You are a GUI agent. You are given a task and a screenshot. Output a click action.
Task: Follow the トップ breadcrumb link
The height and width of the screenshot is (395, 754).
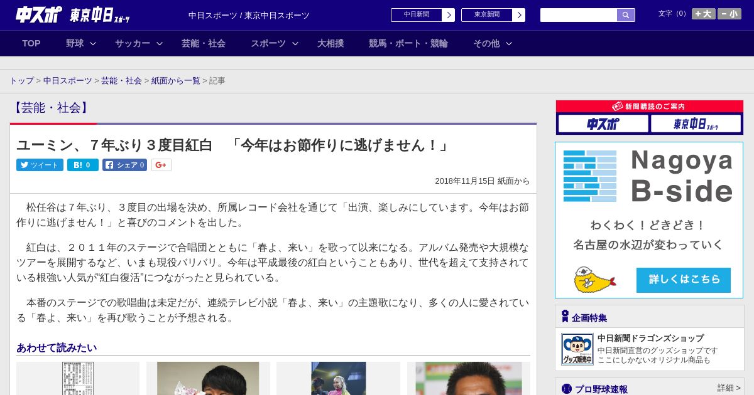point(22,81)
